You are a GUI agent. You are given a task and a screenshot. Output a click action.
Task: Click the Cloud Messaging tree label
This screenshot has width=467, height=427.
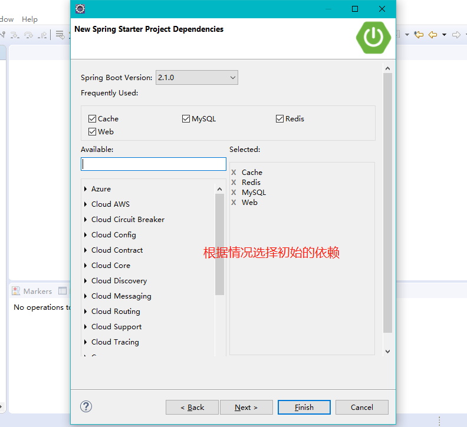tap(121, 296)
